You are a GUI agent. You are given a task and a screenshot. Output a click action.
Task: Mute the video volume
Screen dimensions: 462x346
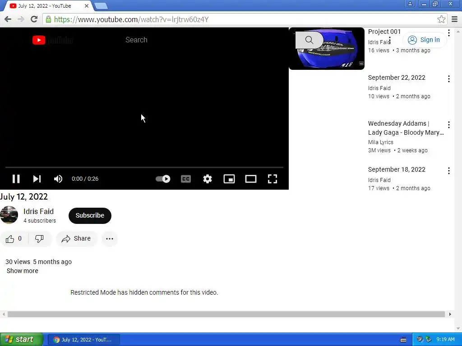click(x=58, y=179)
